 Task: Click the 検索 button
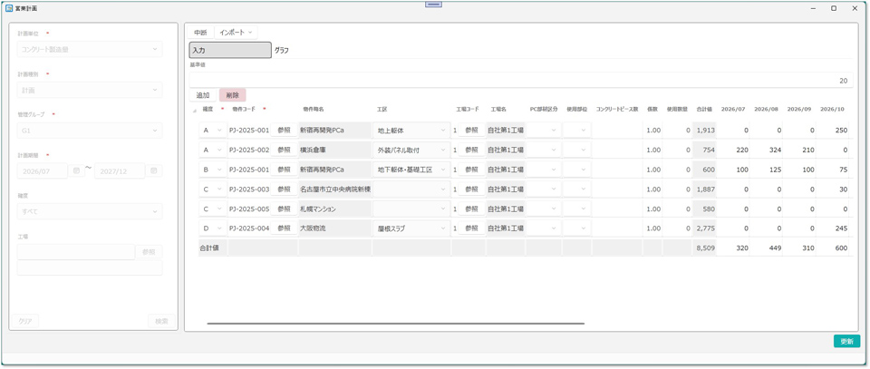click(x=161, y=321)
